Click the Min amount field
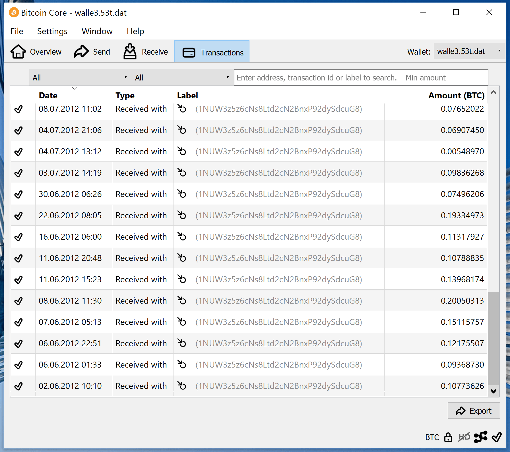The height and width of the screenshot is (452, 510). (445, 77)
